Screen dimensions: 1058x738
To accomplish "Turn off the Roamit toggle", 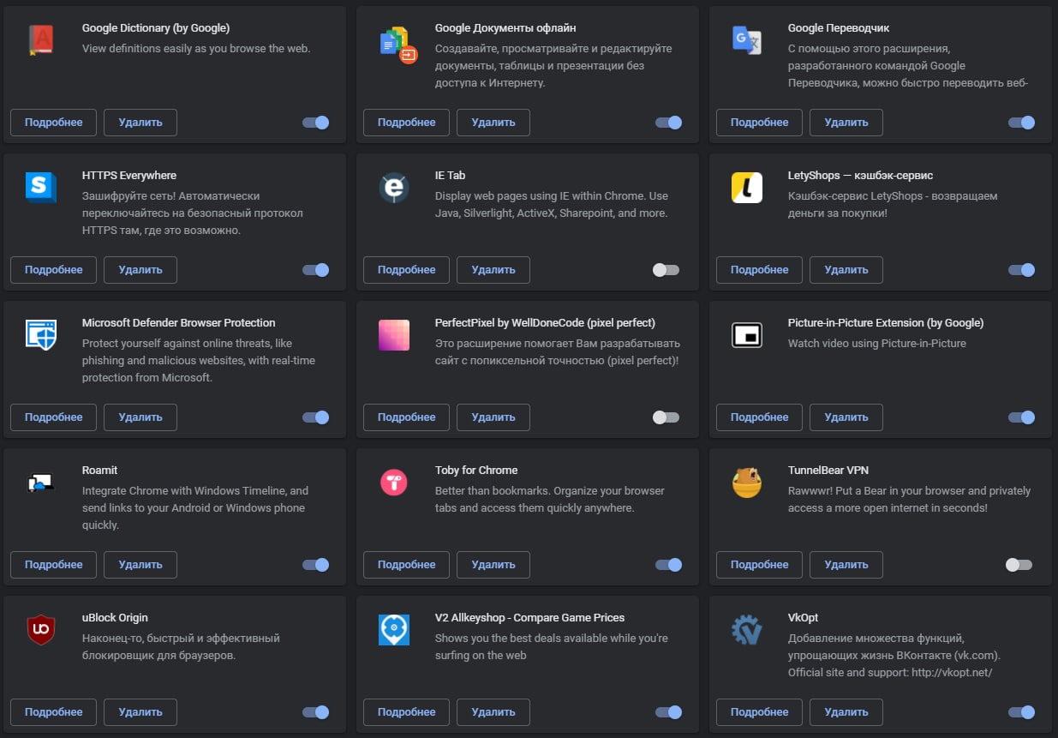I will point(316,565).
